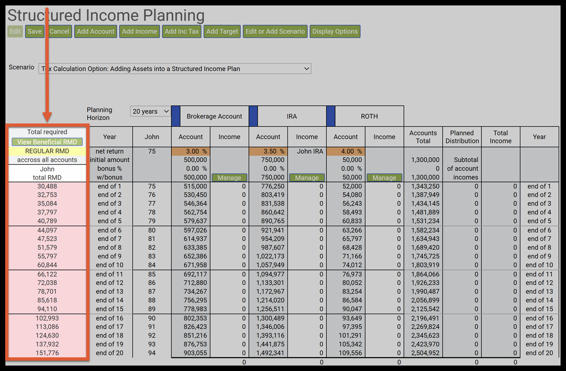Click IRA balance 1,492,341
566x371 pixels.
click(x=270, y=353)
